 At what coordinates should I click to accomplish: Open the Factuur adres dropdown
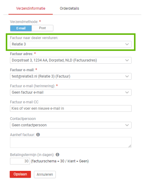(71, 60)
